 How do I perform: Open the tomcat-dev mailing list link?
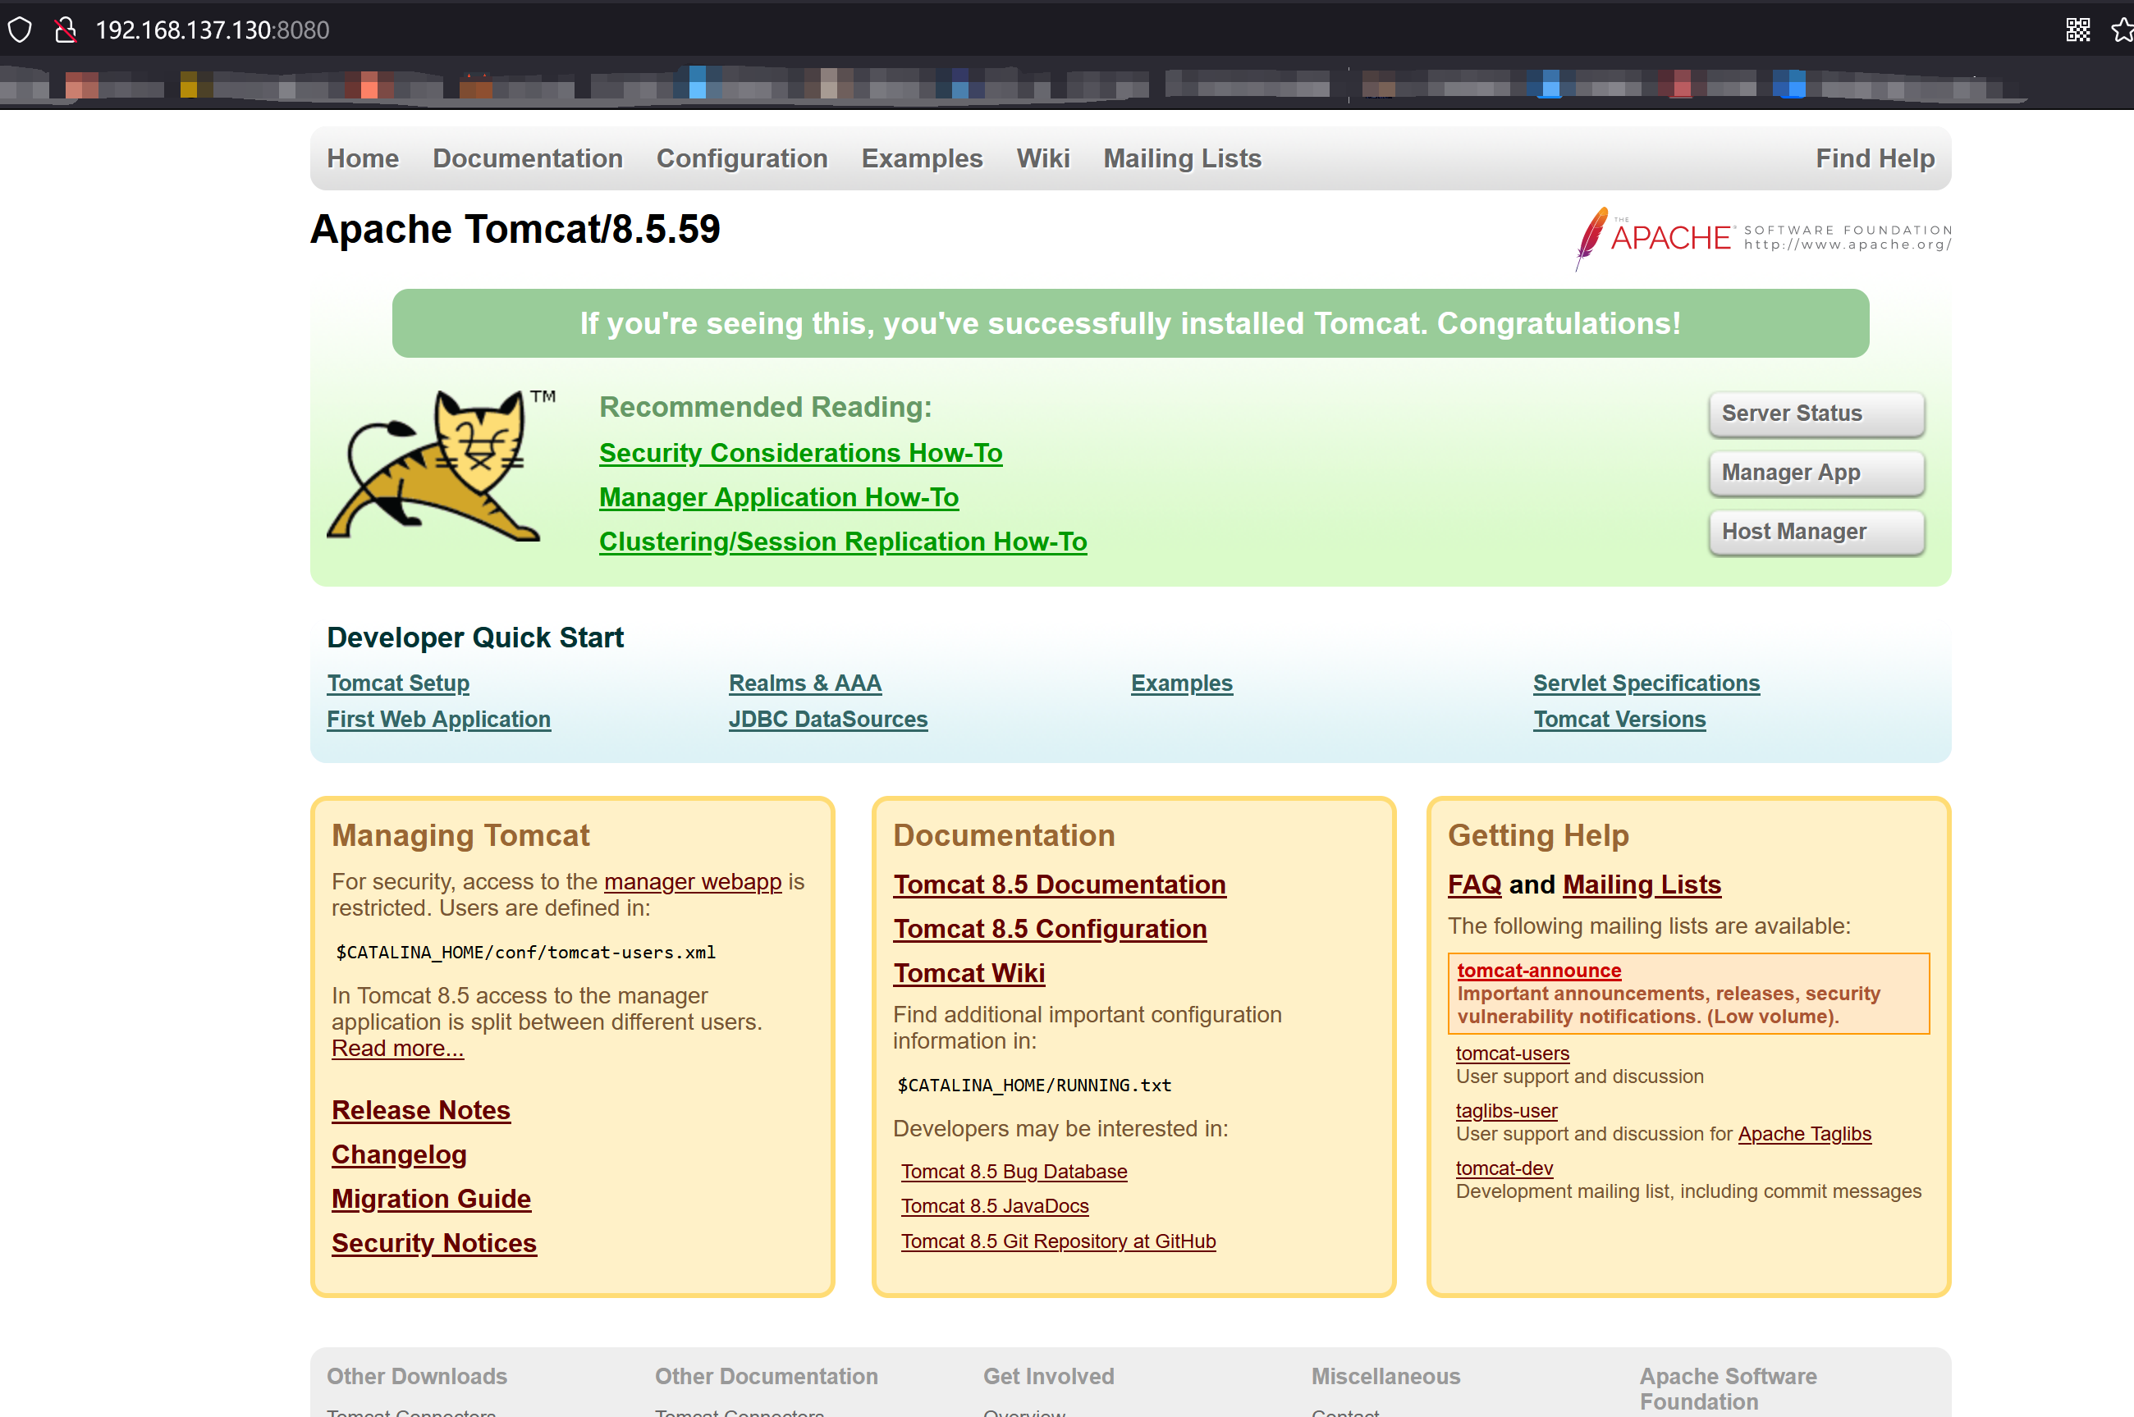coord(1504,1168)
